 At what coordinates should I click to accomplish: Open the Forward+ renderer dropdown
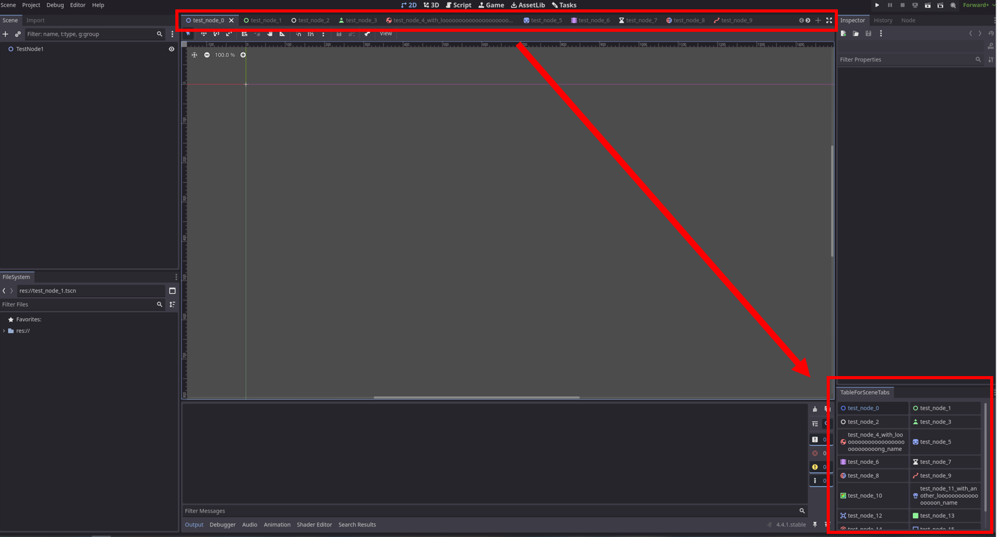coord(979,5)
